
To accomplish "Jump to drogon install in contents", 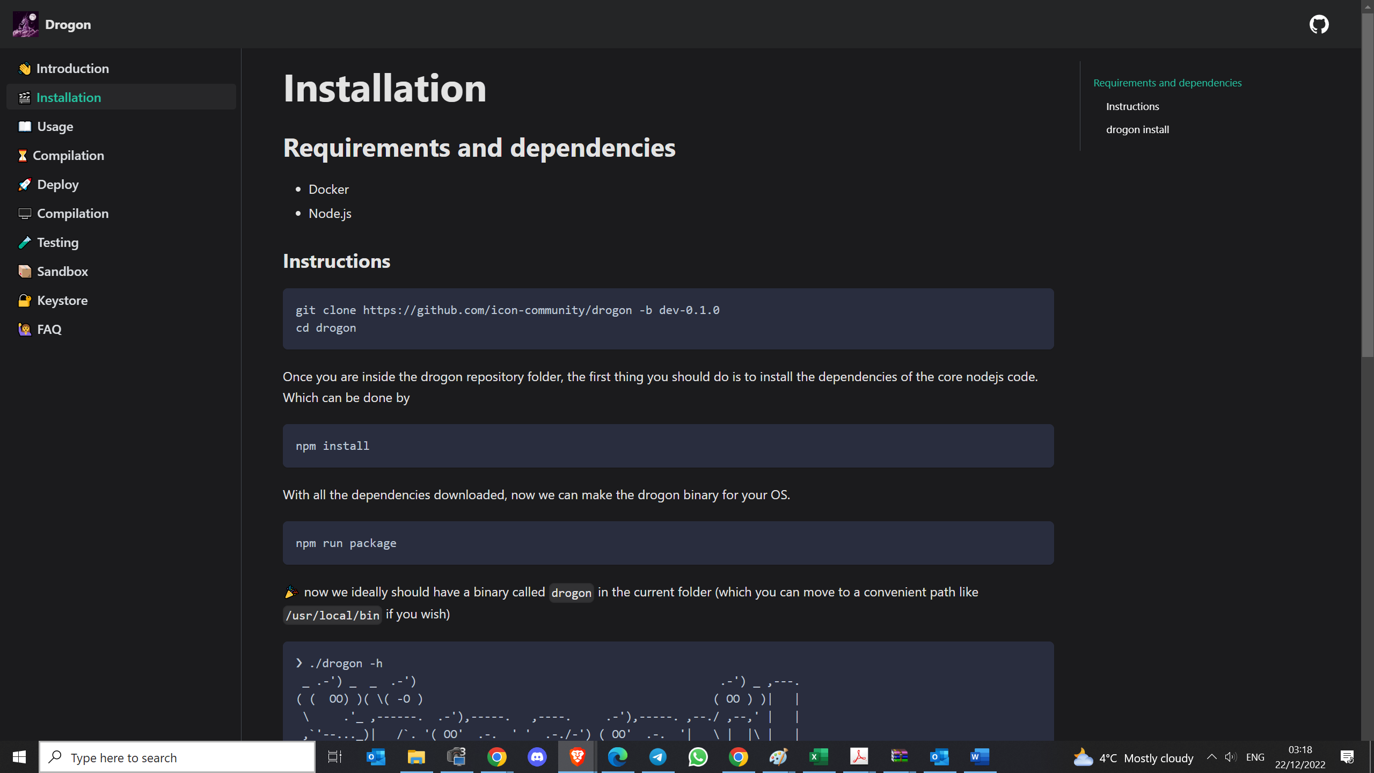I will coord(1137,129).
